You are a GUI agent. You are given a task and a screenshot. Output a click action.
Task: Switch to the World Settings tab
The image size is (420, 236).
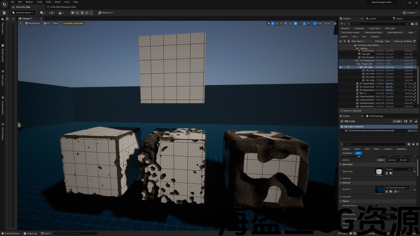pyautogui.click(x=376, y=116)
